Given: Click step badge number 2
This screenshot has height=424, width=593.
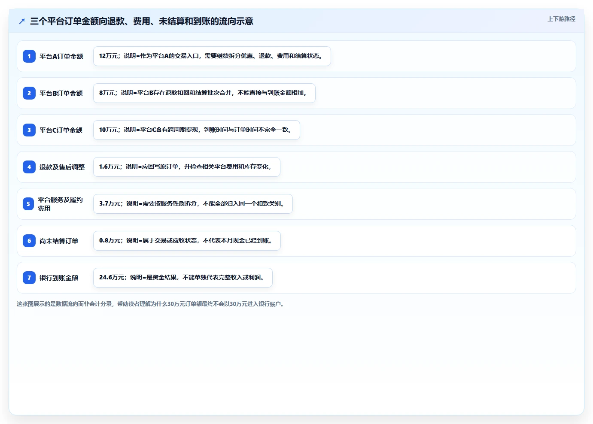Looking at the screenshot, I should click(29, 93).
